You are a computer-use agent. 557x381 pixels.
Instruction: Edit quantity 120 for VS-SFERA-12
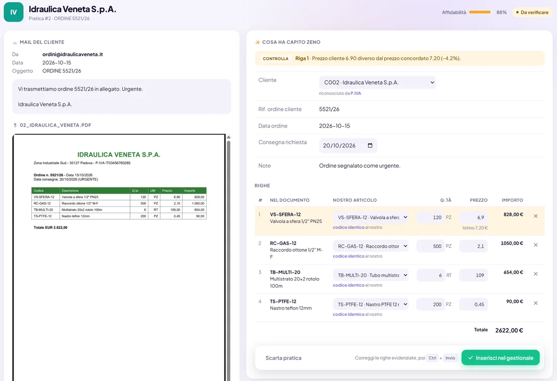[x=430, y=217]
